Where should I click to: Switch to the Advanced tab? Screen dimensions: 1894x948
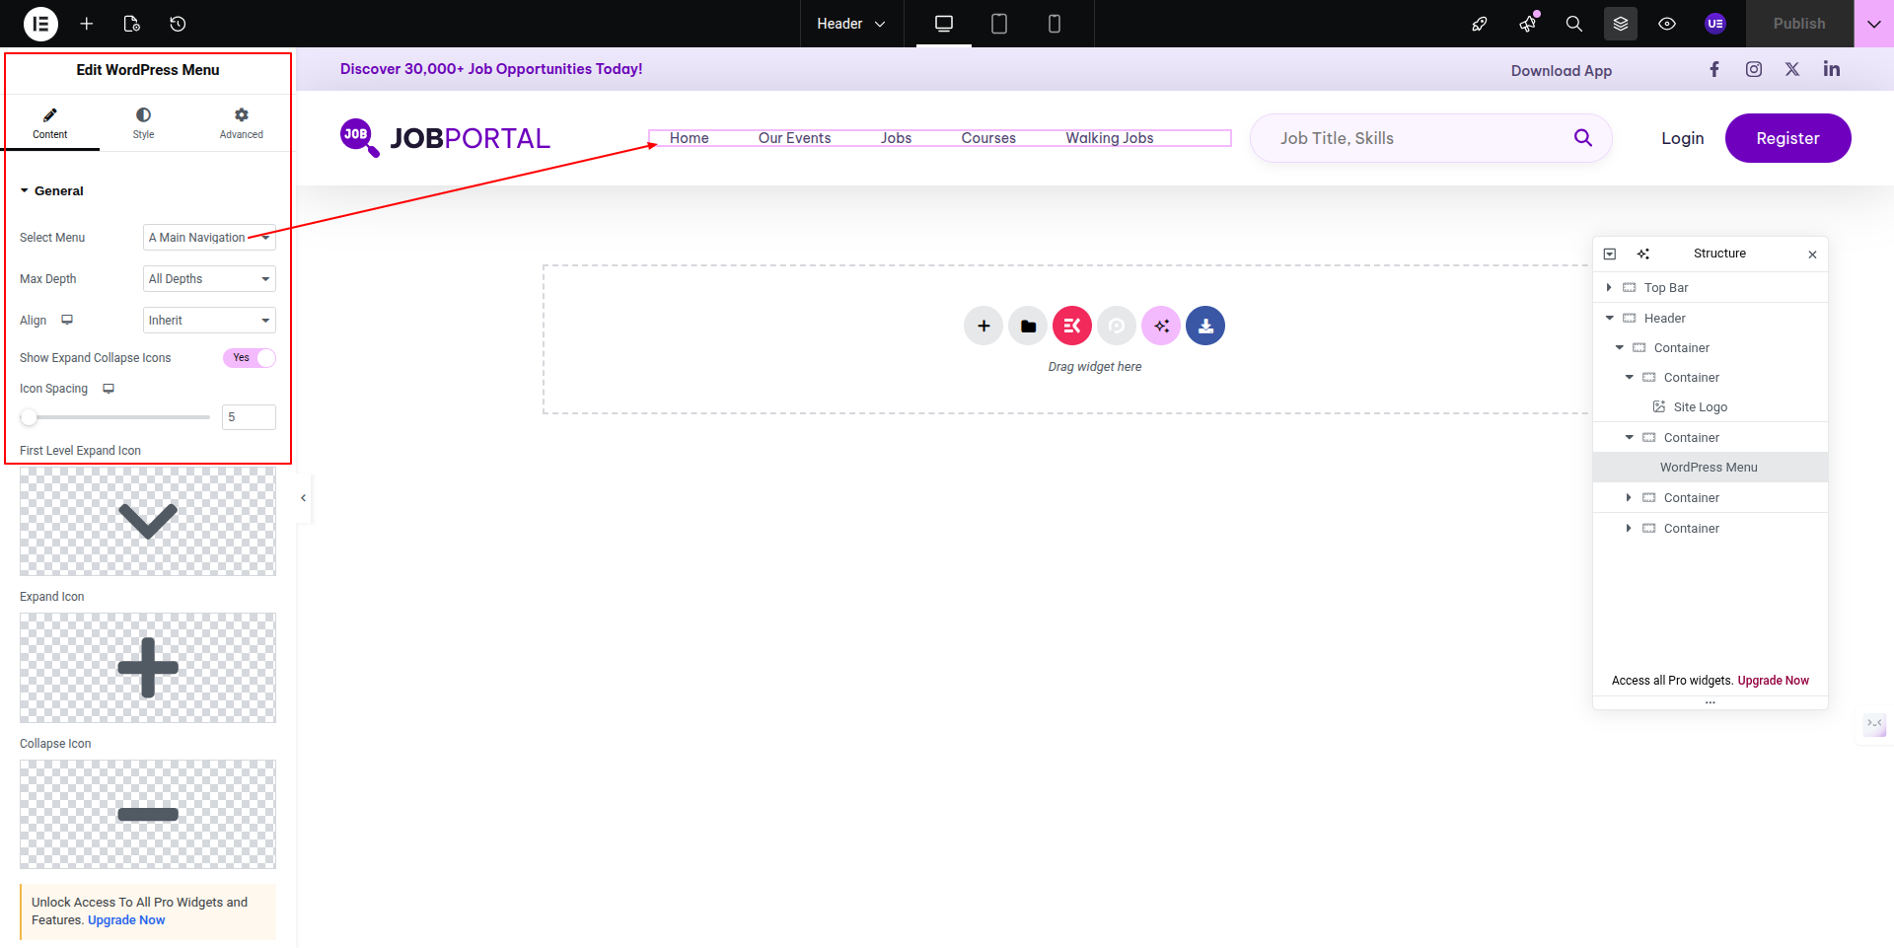[x=241, y=123]
